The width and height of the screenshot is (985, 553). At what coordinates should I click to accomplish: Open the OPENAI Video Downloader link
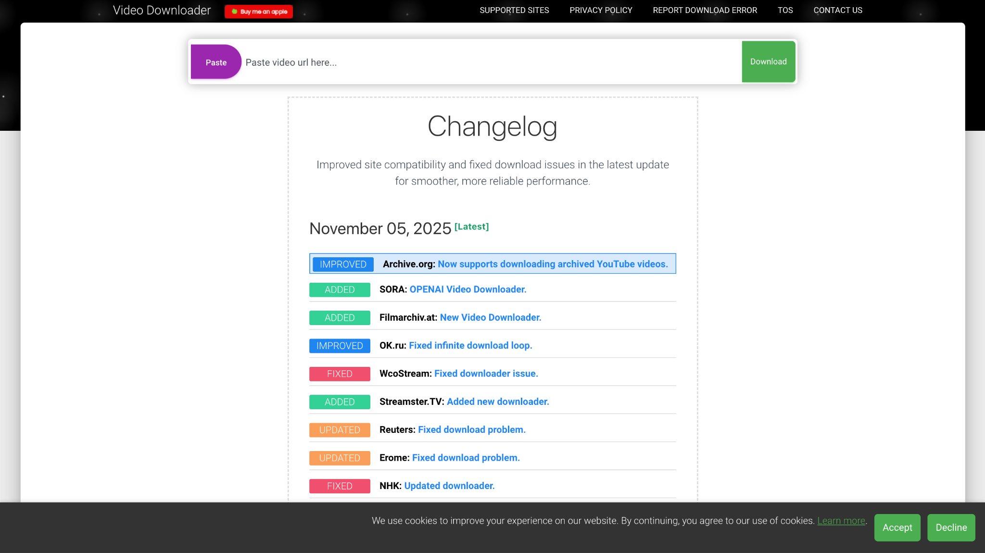pos(467,289)
